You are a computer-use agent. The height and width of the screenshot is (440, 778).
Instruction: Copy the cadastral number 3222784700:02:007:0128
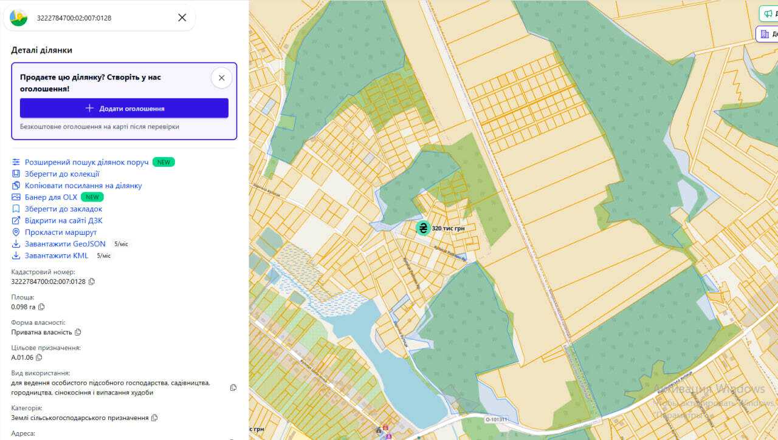click(x=92, y=282)
